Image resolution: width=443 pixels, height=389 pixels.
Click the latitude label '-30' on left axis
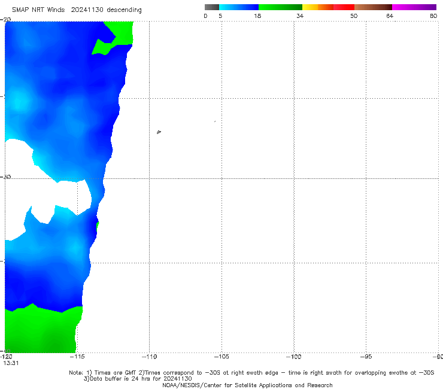(x=5, y=177)
